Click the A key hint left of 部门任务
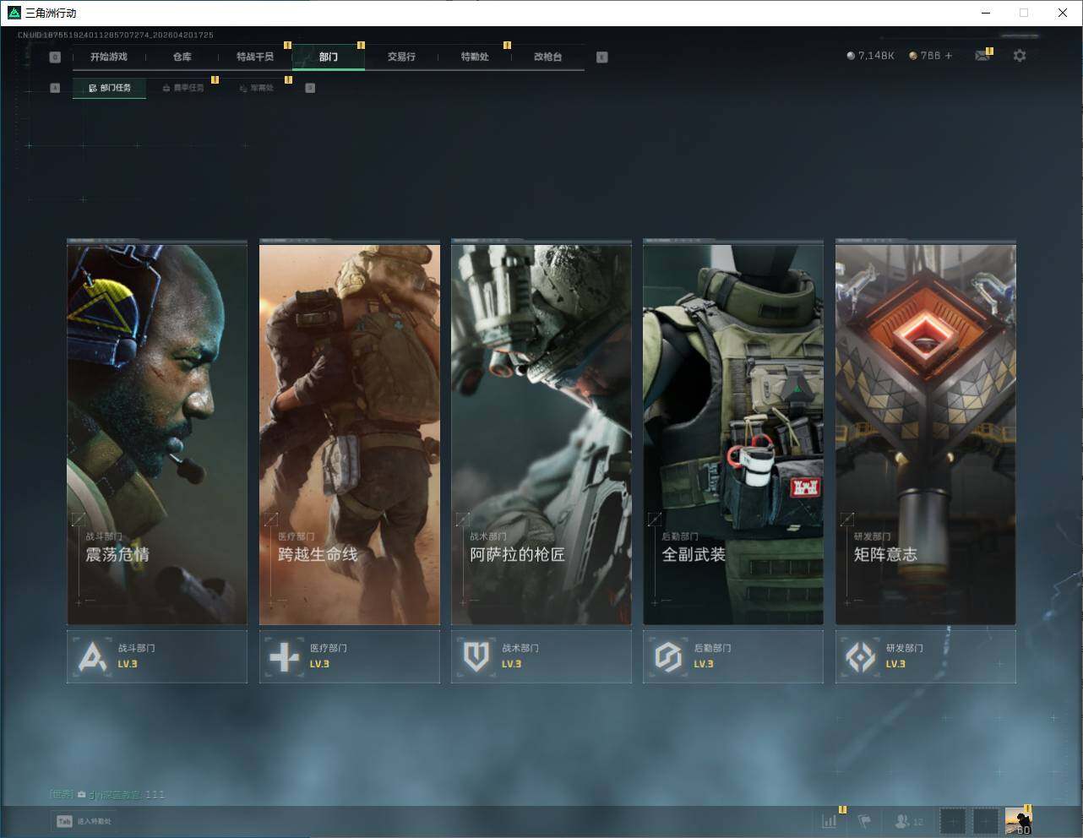This screenshot has width=1083, height=838. coord(55,88)
